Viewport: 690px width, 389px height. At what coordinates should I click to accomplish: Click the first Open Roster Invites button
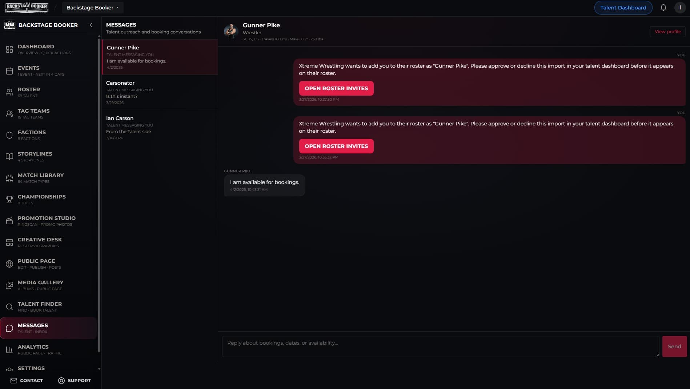click(336, 88)
